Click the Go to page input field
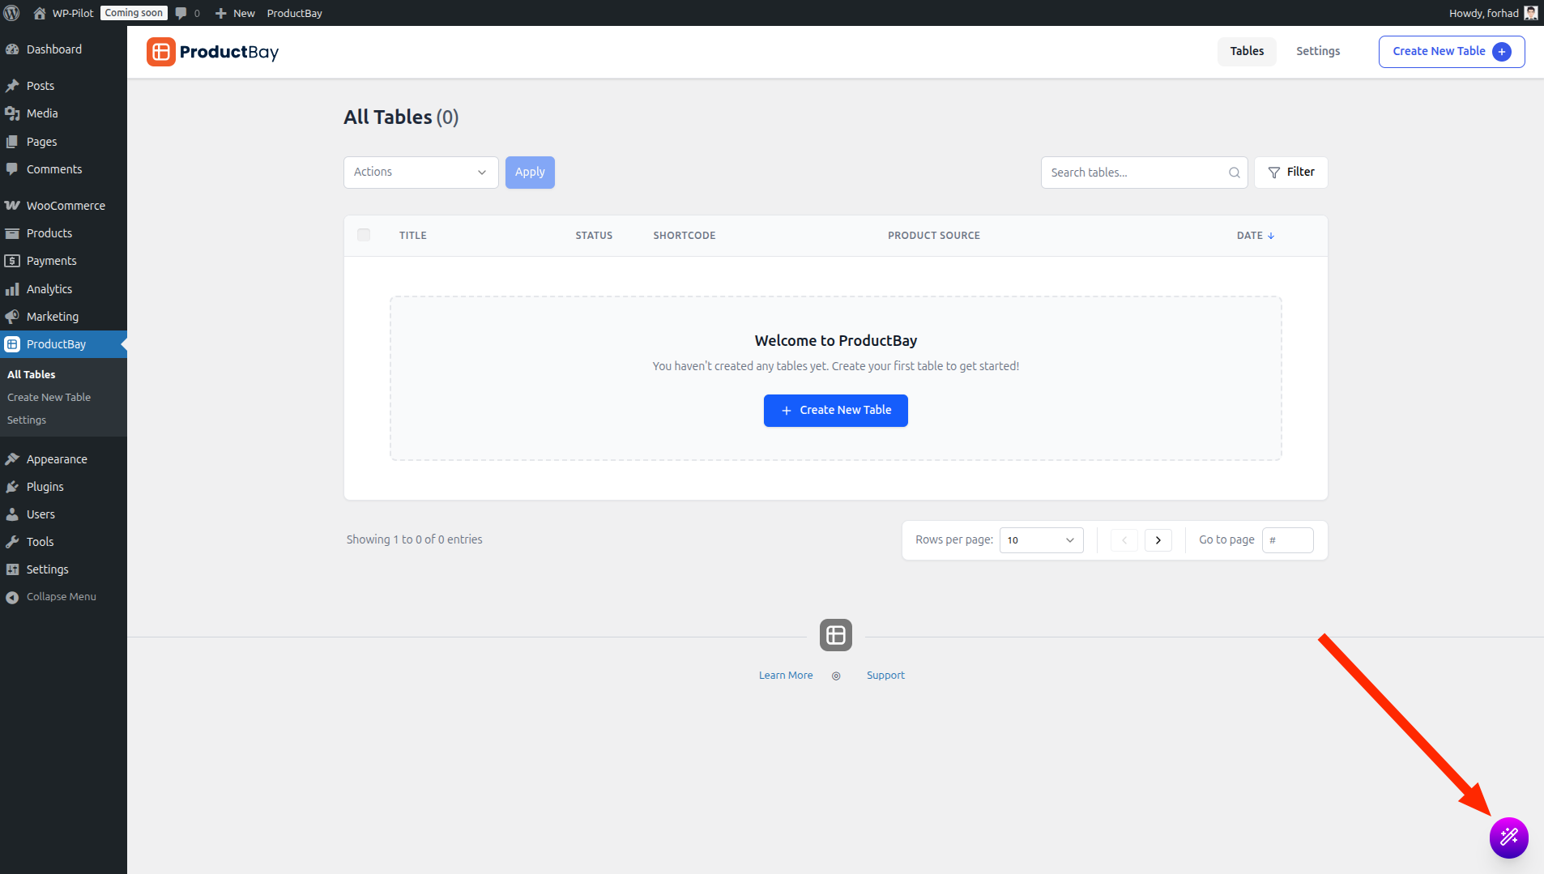 [x=1288, y=539]
